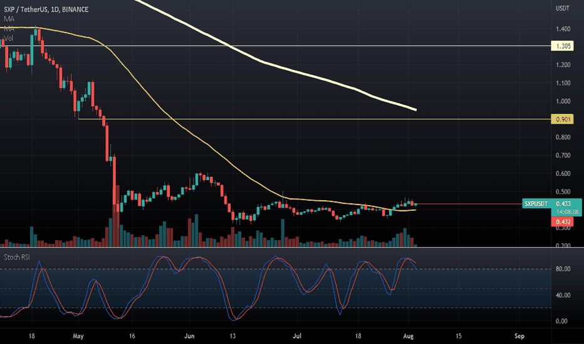Click the Sep date label
The image size is (584, 344).
tap(519, 336)
